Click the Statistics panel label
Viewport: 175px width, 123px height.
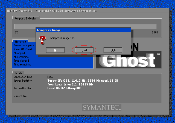click(x=20, y=42)
